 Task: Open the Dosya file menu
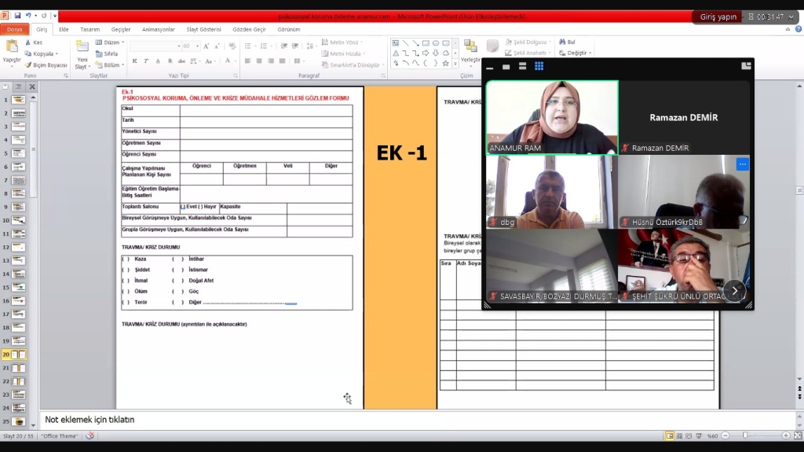coord(14,29)
